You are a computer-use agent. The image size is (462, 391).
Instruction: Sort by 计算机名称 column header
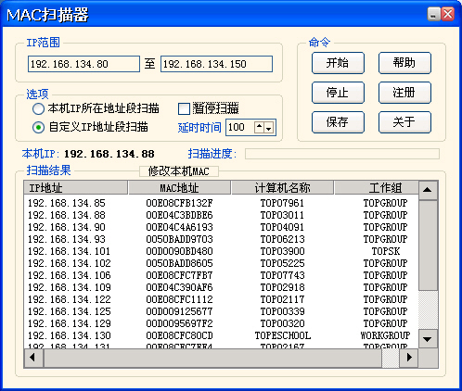coord(282,188)
